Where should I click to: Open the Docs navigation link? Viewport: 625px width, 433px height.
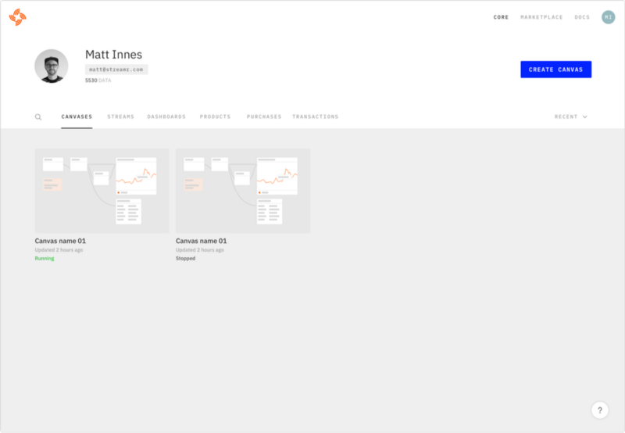click(x=582, y=17)
